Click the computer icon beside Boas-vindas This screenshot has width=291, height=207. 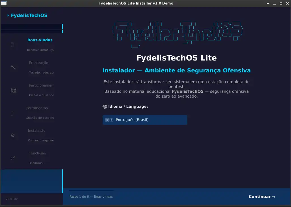pos(12,45)
